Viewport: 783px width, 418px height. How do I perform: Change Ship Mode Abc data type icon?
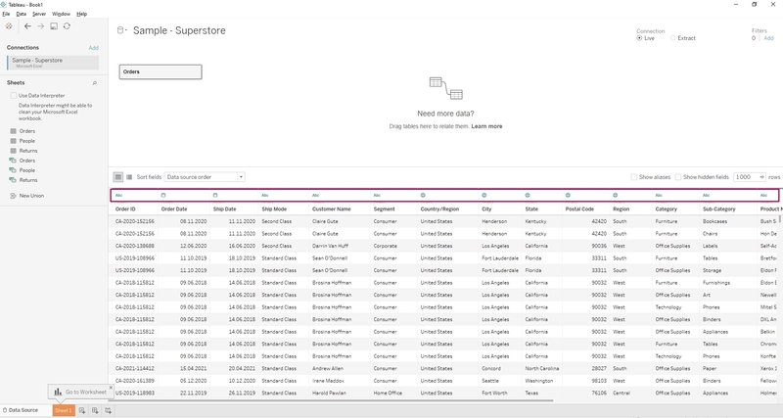tap(265, 195)
